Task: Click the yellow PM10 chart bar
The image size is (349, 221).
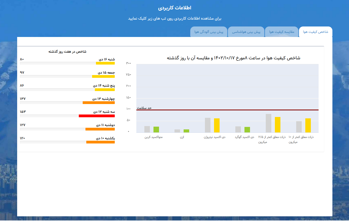Action: 308,125
